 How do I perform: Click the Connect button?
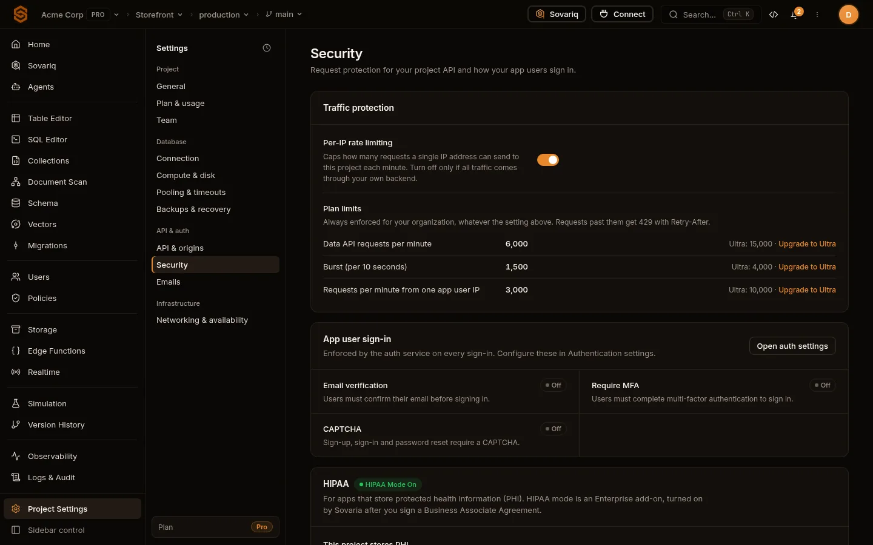(623, 14)
